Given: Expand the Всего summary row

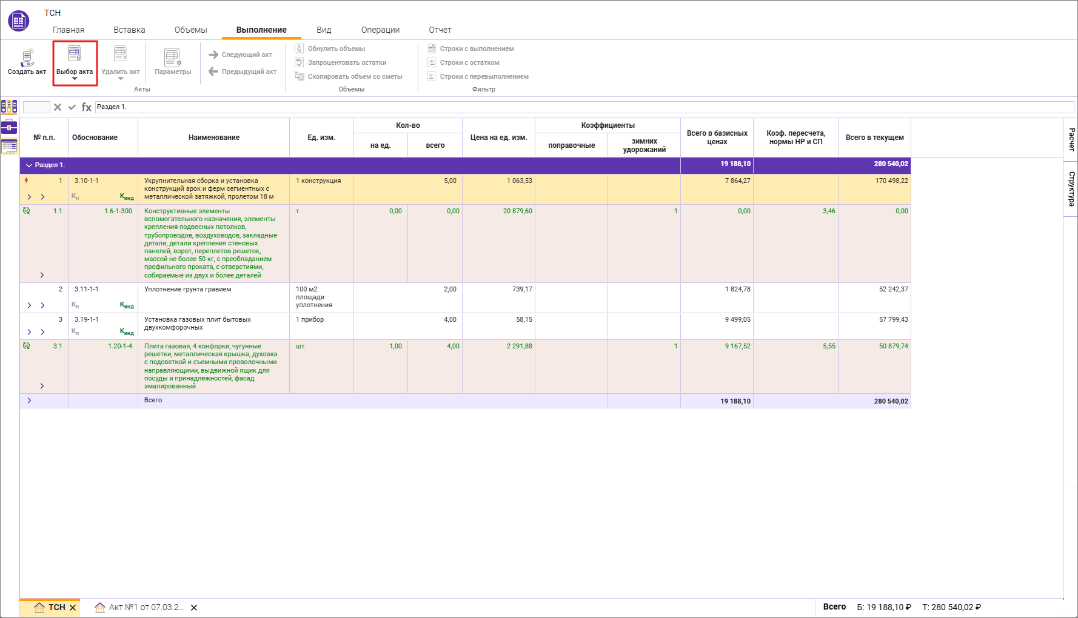Looking at the screenshot, I should pyautogui.click(x=29, y=400).
